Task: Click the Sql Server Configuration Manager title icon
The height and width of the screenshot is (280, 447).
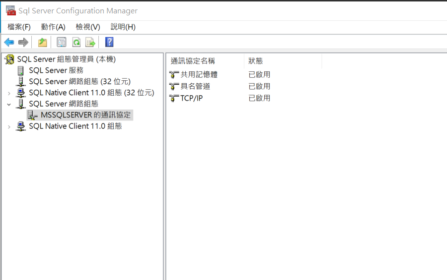Action: pos(11,10)
